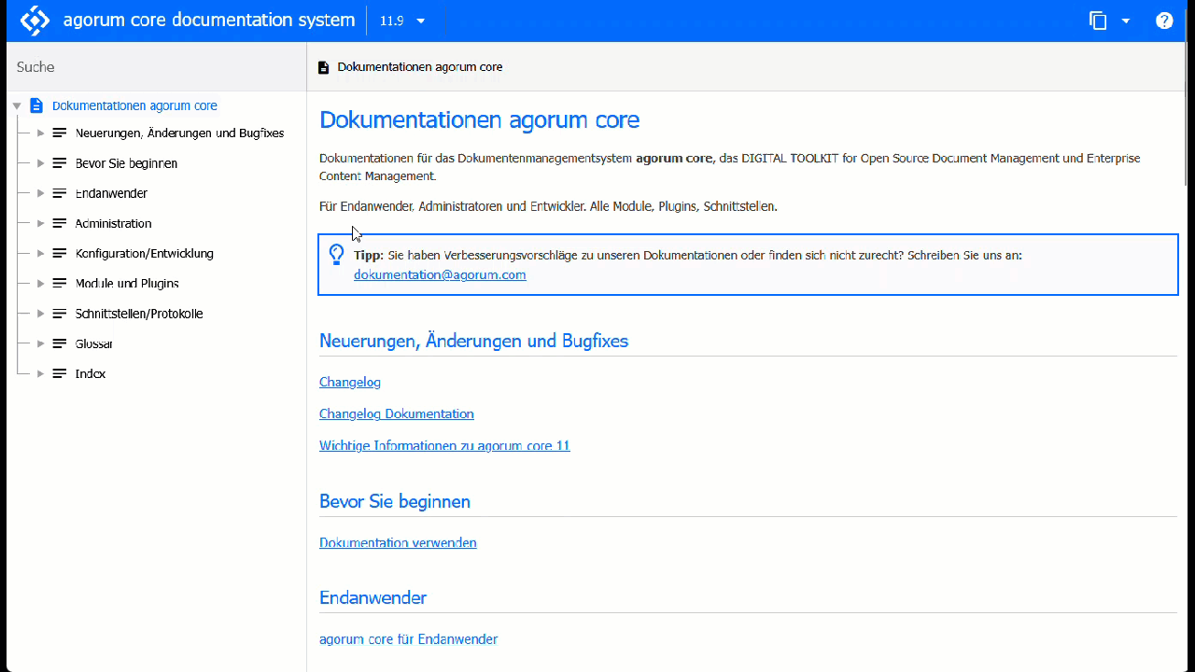Click the document icon of the root tree node
Screen dimensions: 1195x672
coord(36,105)
